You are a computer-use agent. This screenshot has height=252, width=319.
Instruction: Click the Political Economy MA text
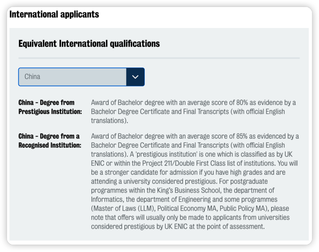[187, 208]
